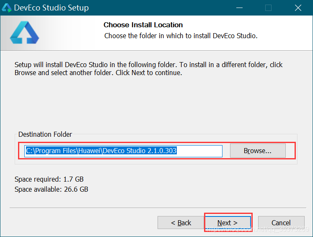Click the 'Choose Install Location' heading
Image resolution: width=313 pixels, height=237 pixels.
143,25
